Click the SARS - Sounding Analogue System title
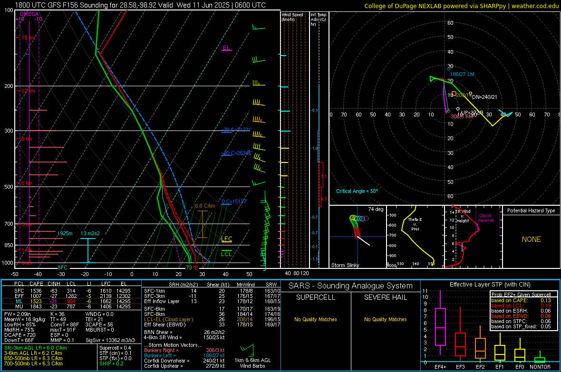Screen dimensions: 561x372 [x=350, y=286]
